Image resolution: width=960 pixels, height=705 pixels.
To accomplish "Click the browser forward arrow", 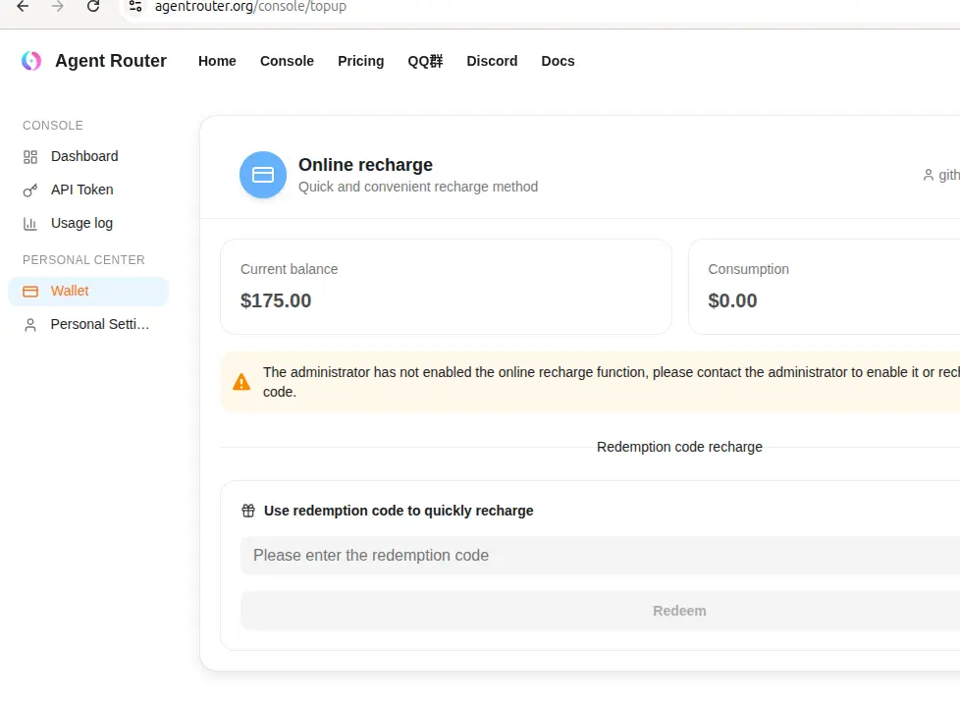I will (58, 7).
